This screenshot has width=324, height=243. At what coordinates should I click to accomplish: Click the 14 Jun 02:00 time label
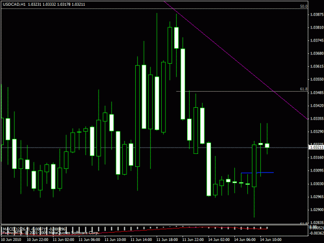coord(219,239)
